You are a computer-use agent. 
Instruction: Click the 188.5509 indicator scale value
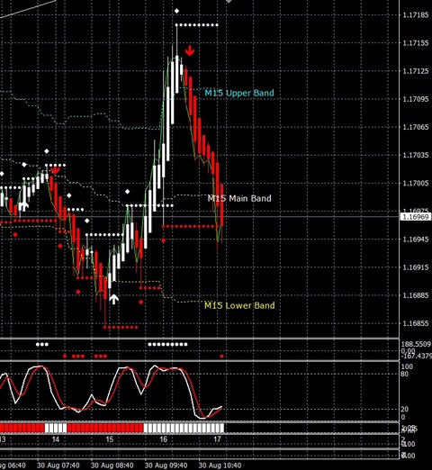coord(416,344)
